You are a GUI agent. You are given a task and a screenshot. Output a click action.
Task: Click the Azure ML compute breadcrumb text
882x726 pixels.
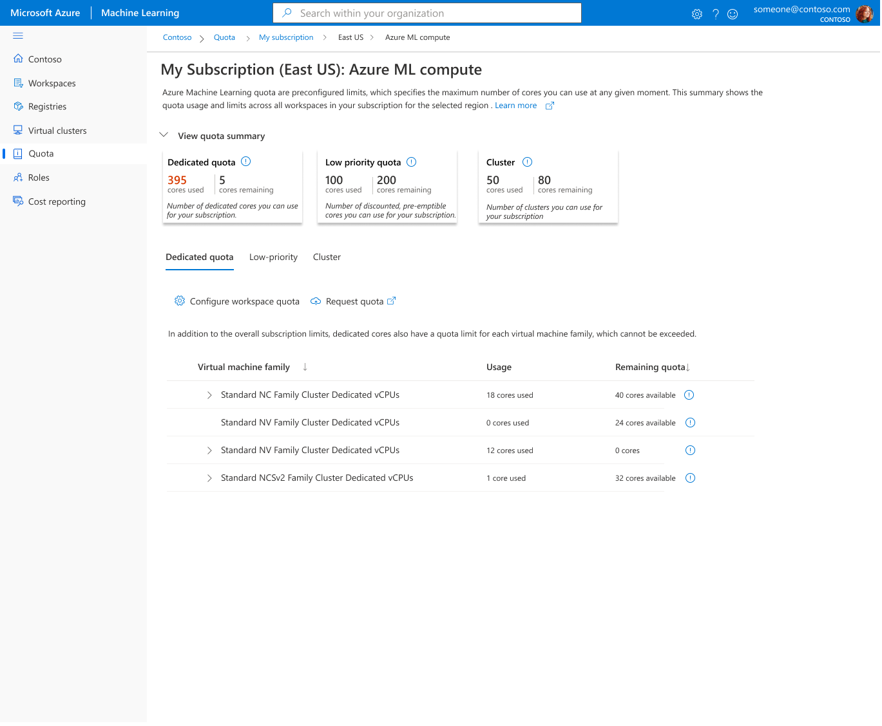click(417, 37)
